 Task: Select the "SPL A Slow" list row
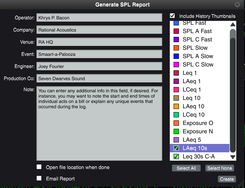199,56
